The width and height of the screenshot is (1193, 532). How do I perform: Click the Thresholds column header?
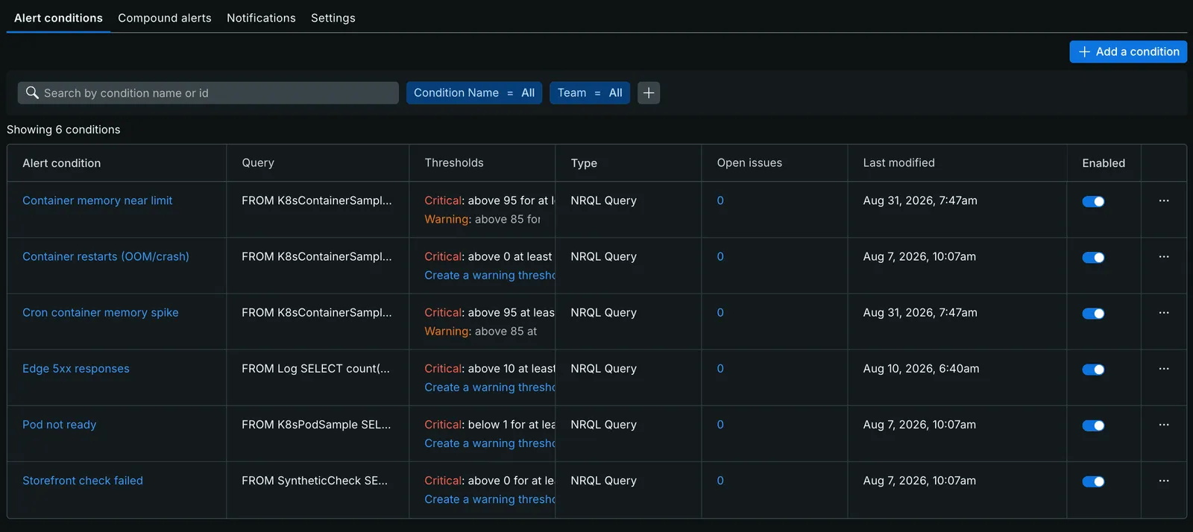click(454, 162)
